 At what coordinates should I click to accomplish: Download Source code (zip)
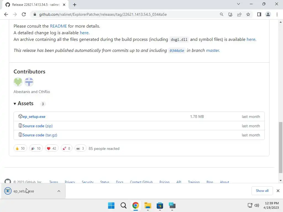point(38,126)
